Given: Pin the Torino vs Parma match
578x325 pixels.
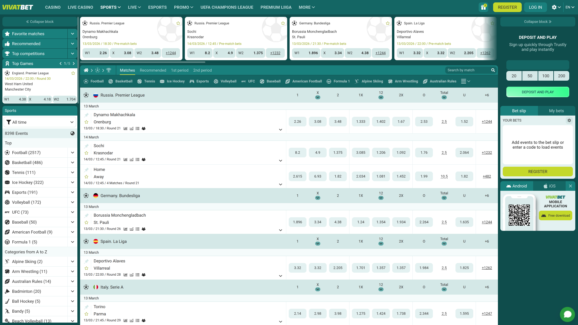Looking at the screenshot, I should point(86,307).
